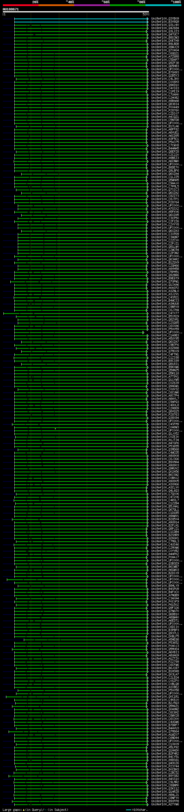Select hit label UniRef100_B8G3W3
The width and height of the screenshot is (184, 812).
[165, 37]
